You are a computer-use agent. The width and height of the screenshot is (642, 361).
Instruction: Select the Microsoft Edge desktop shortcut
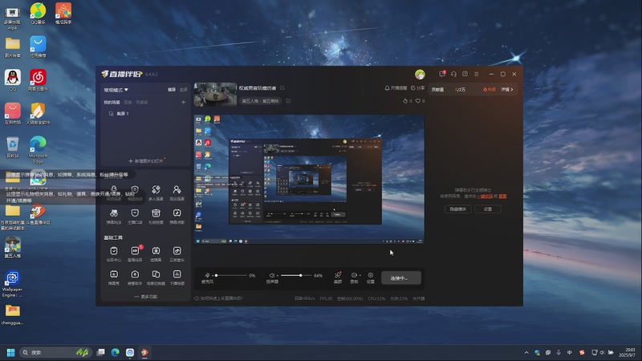(x=38, y=149)
